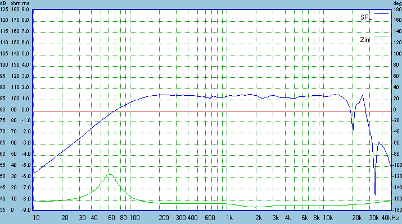Click the deepest SPL notch bottom near 30 kHz
Viewport: 402px width, 224px height.
click(375, 194)
